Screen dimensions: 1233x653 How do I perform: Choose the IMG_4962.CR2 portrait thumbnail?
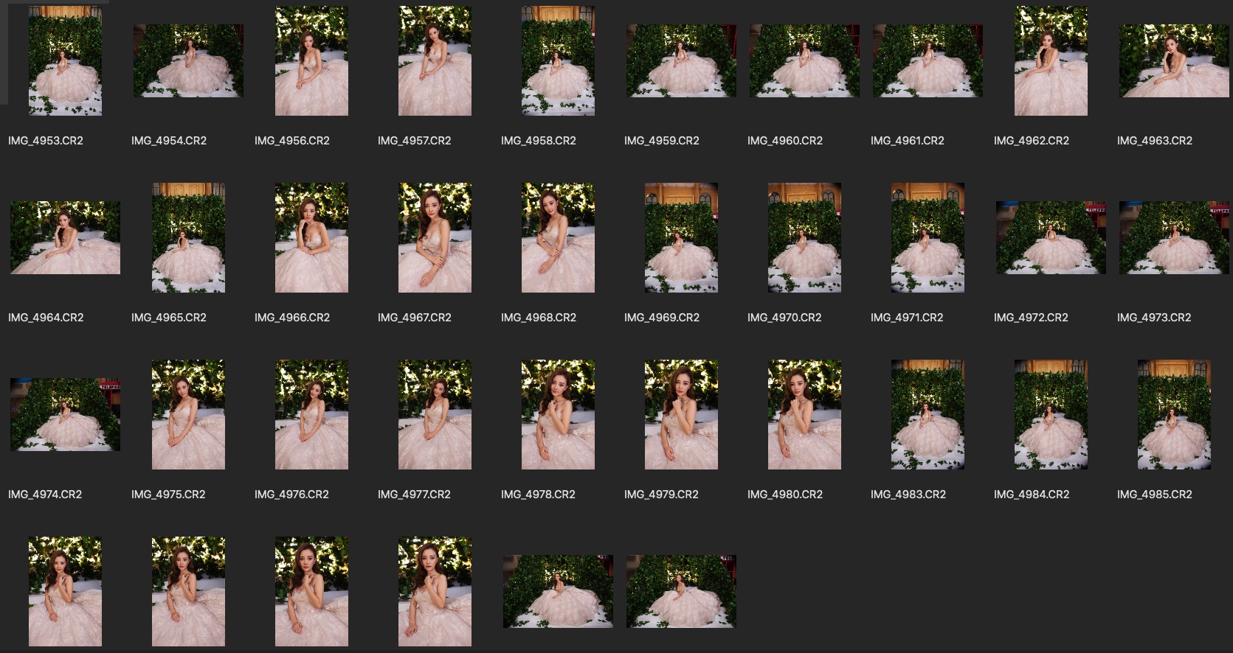1051,61
